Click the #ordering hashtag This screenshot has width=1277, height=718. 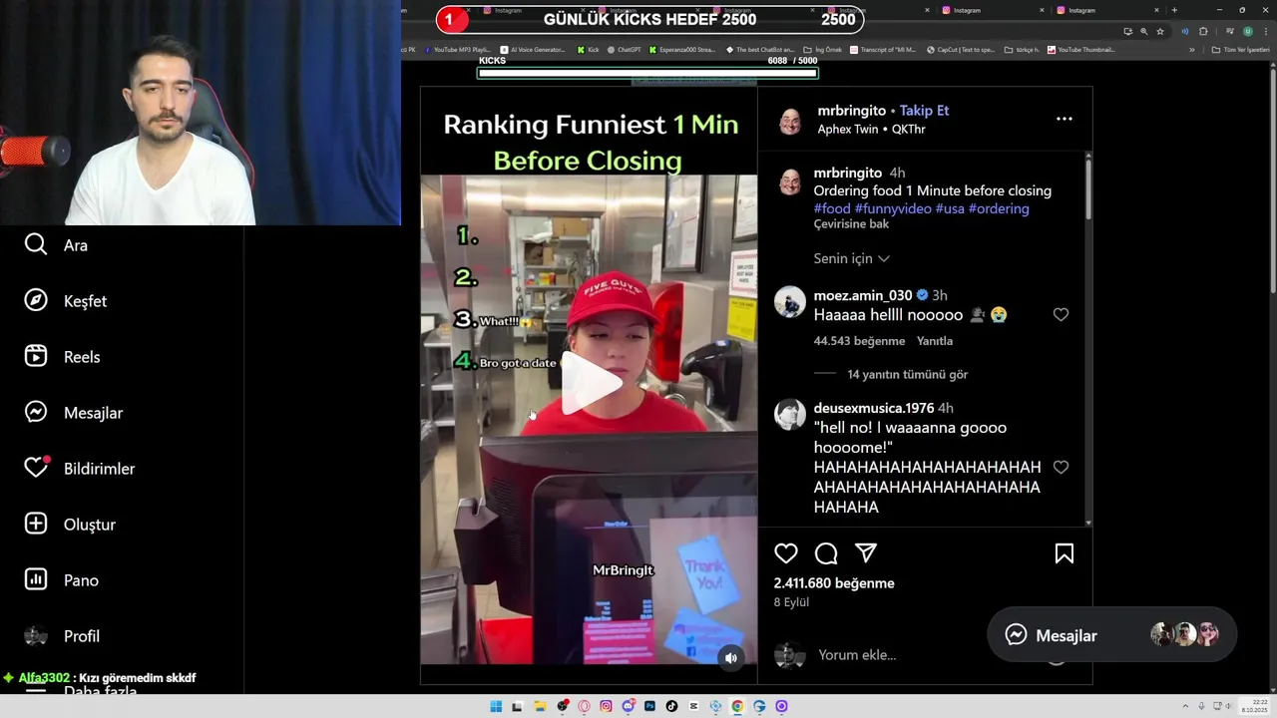coord(999,208)
